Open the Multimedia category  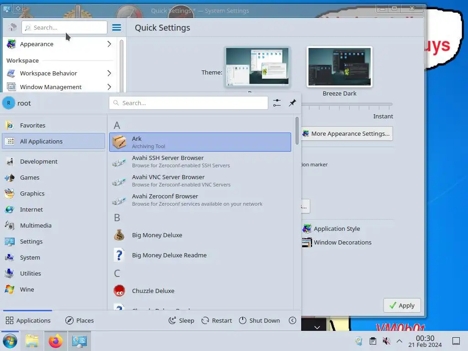coord(53,225)
